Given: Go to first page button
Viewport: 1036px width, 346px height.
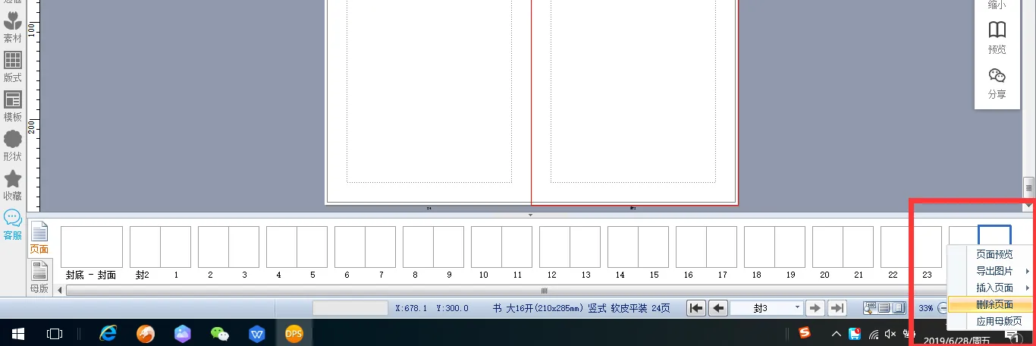Looking at the screenshot, I should pyautogui.click(x=696, y=308).
